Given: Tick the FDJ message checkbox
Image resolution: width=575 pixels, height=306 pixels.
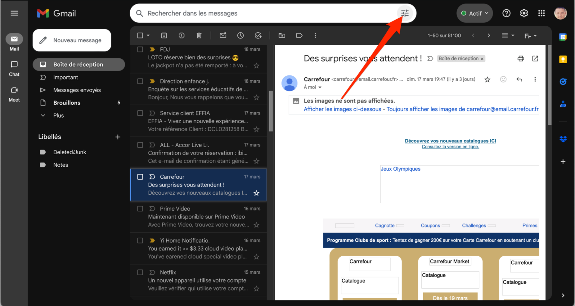Looking at the screenshot, I should 140,49.
